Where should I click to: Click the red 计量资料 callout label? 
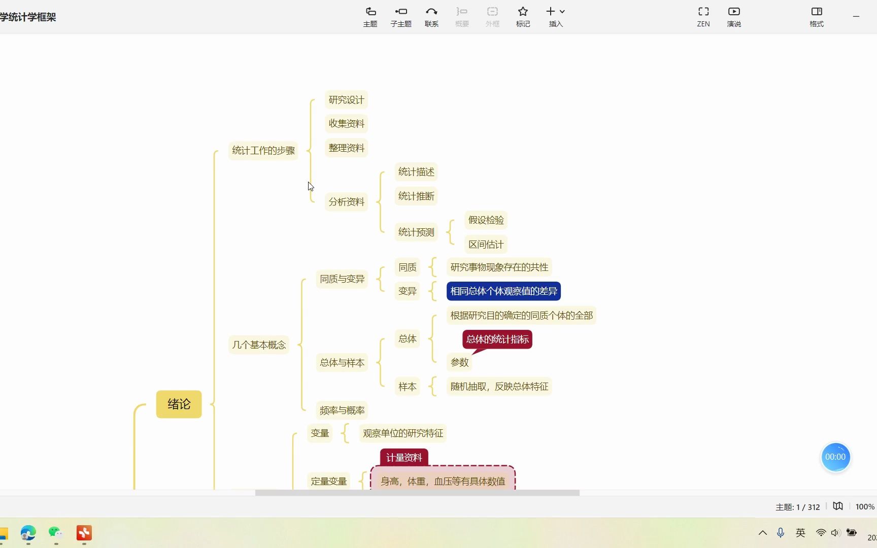[404, 457]
